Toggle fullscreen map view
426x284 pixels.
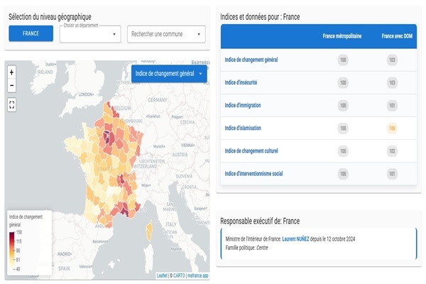11,104
